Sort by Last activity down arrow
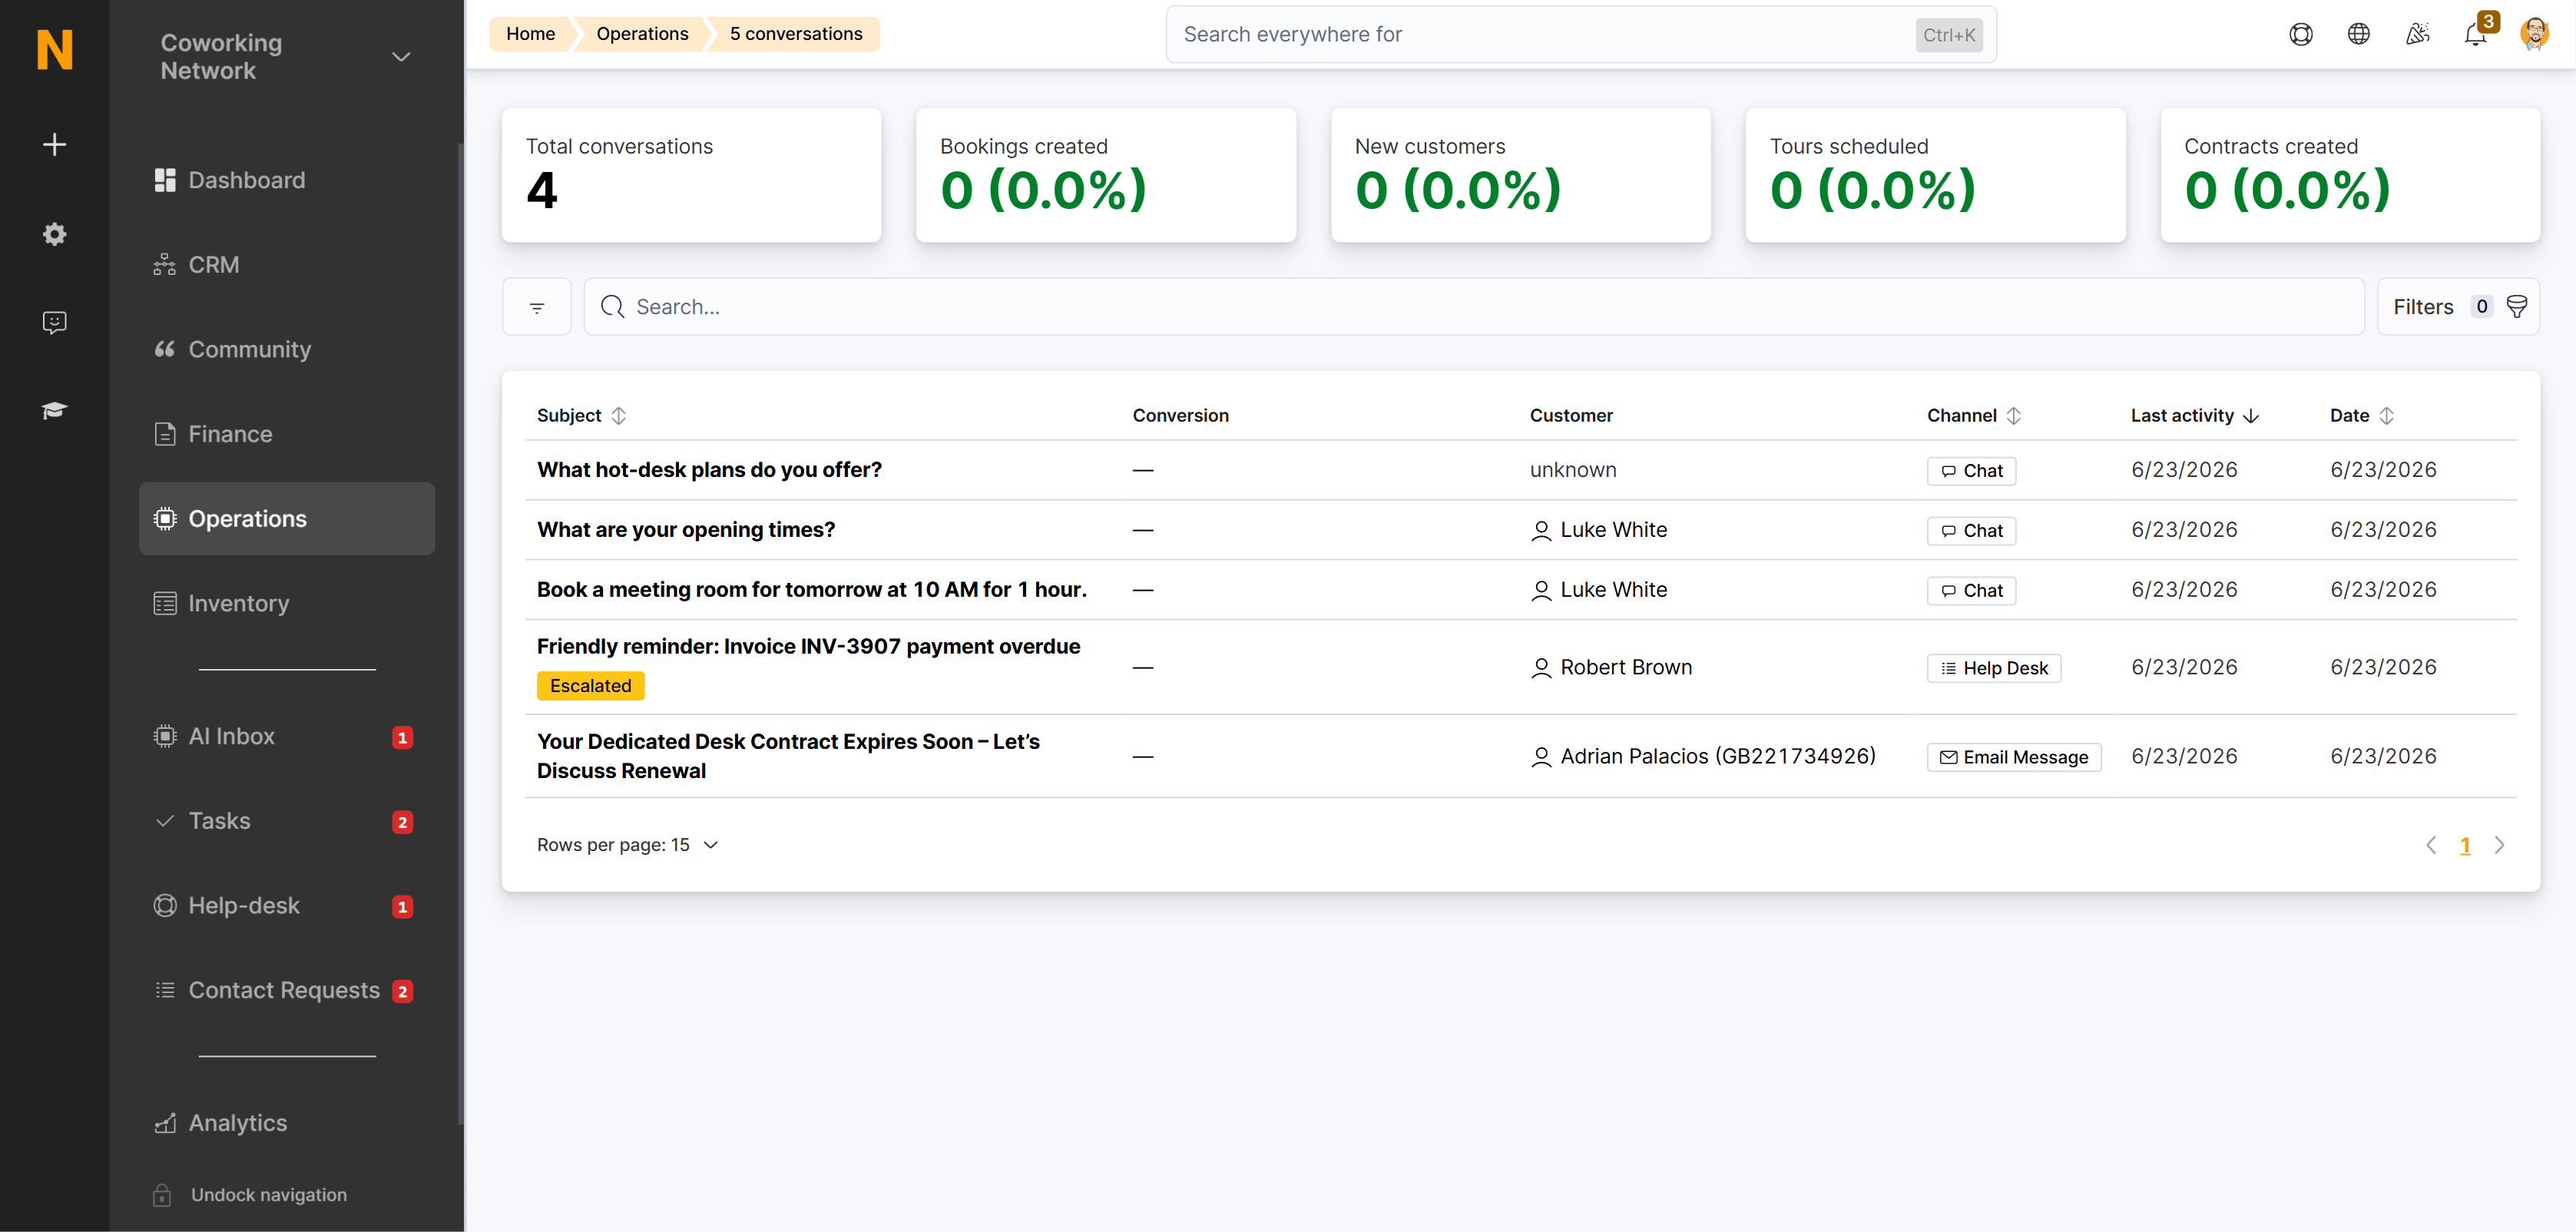 point(2251,415)
